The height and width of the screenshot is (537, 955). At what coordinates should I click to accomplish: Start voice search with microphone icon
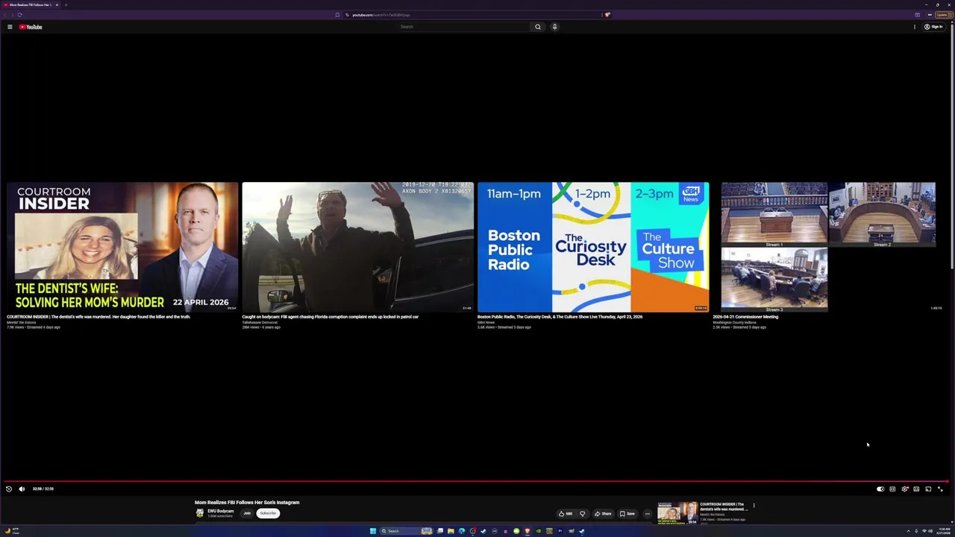[554, 27]
